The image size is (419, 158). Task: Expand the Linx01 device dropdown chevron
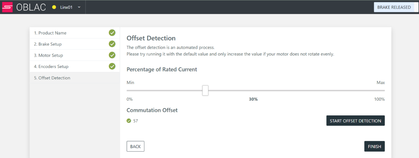[x=79, y=7]
